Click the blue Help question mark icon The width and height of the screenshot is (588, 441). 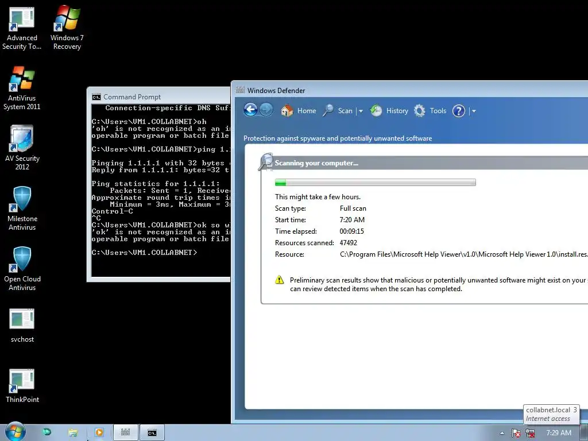coord(459,111)
